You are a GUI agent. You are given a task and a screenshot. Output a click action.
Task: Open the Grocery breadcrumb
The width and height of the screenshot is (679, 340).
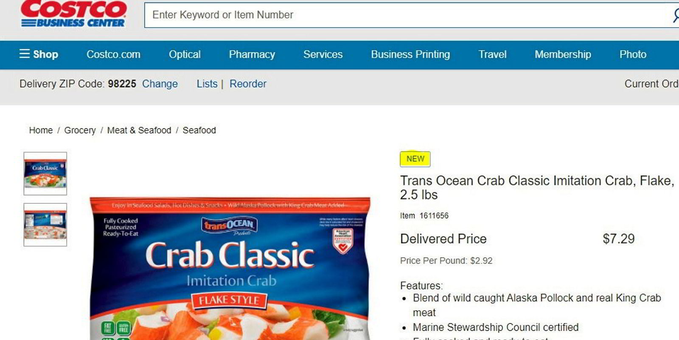pos(80,130)
